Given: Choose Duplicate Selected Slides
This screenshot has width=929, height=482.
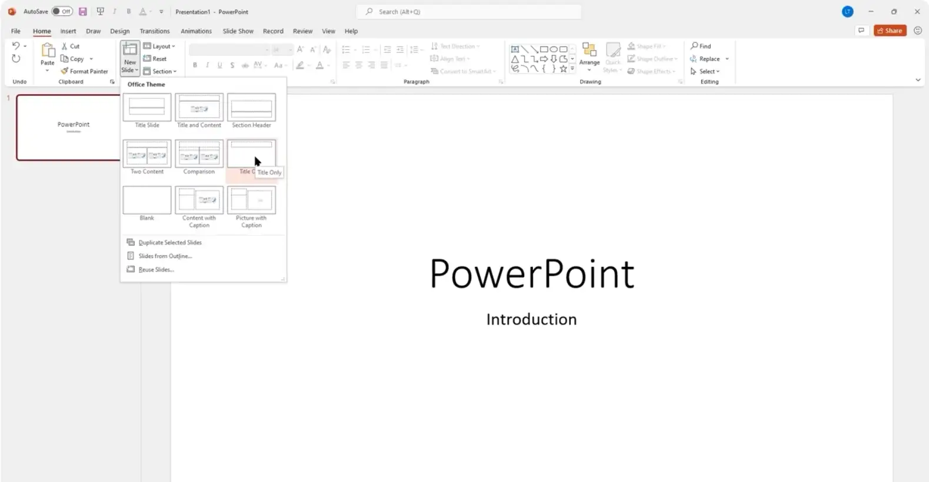Looking at the screenshot, I should coord(169,242).
